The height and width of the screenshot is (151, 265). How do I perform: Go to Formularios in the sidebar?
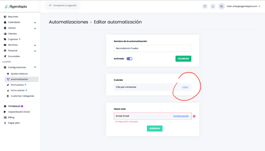tap(17, 85)
